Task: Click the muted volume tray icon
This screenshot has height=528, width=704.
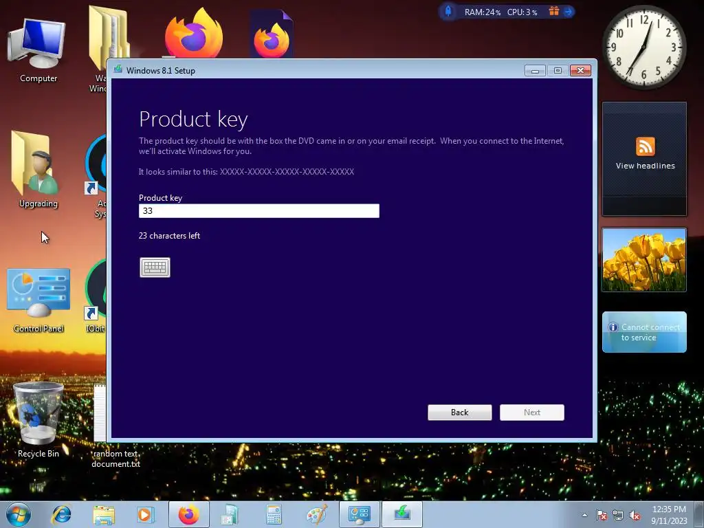Action: (x=635, y=515)
